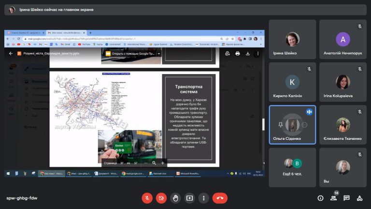Raise your hand in the meeting
The width and height of the screenshot is (371, 209).
pyautogui.click(x=175, y=198)
